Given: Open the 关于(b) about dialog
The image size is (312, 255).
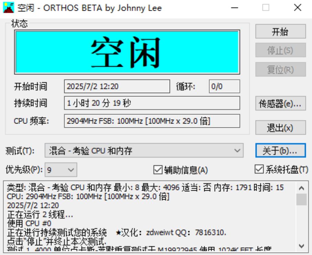Looking at the screenshot, I should pos(280,150).
